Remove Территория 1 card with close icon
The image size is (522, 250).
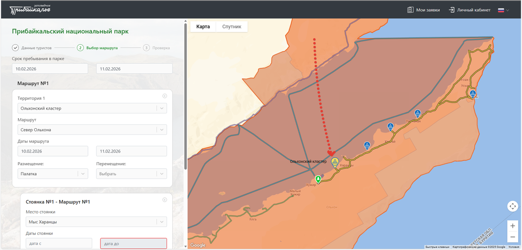click(164, 96)
